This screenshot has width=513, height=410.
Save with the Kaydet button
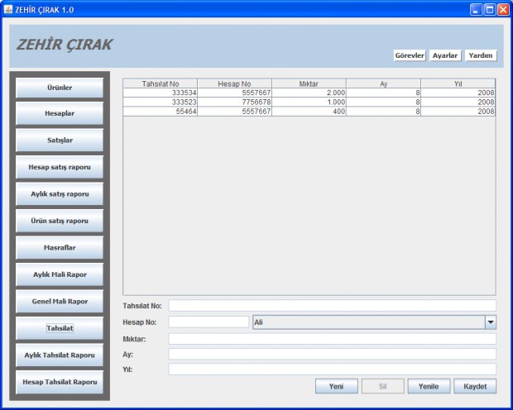coord(475,386)
